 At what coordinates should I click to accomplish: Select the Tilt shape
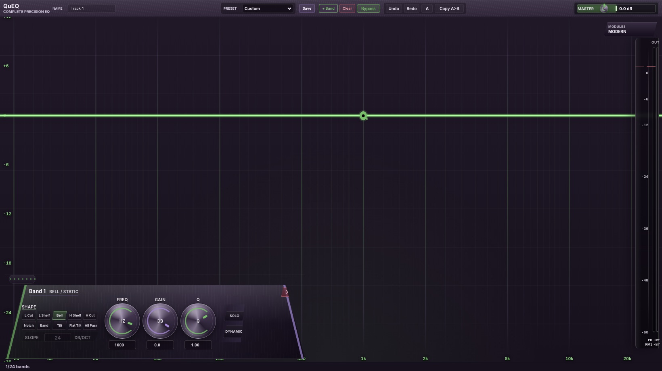[59, 325]
